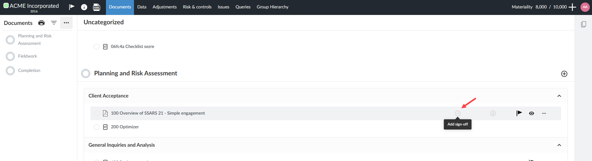Viewport: 592px width, 161px height.
Task: Open the copy pages icon in right sidebar
Action: [x=583, y=24]
